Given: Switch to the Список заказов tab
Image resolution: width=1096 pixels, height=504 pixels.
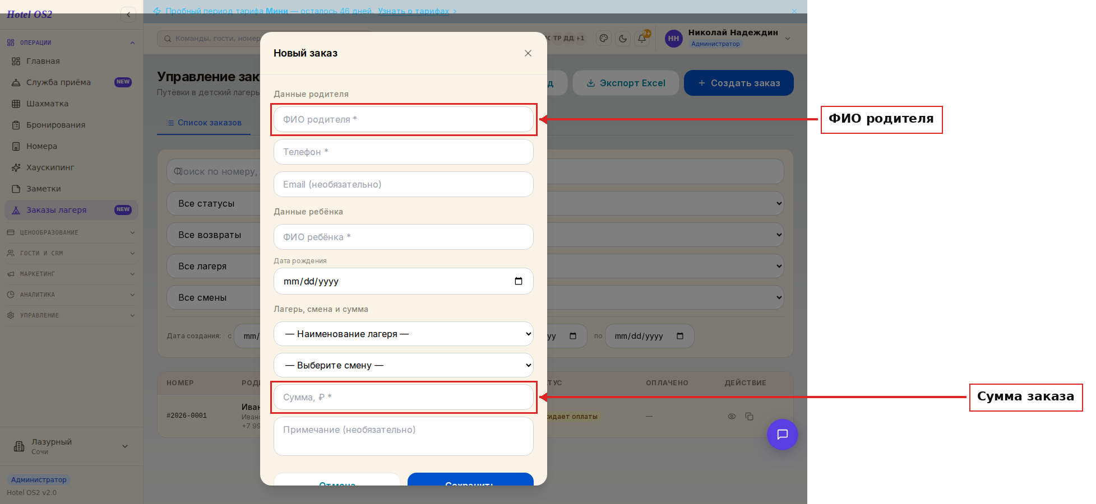Looking at the screenshot, I should click(x=204, y=123).
